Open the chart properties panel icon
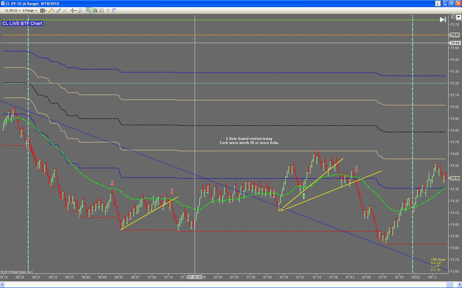The height and width of the screenshot is (288, 462). point(114,10)
